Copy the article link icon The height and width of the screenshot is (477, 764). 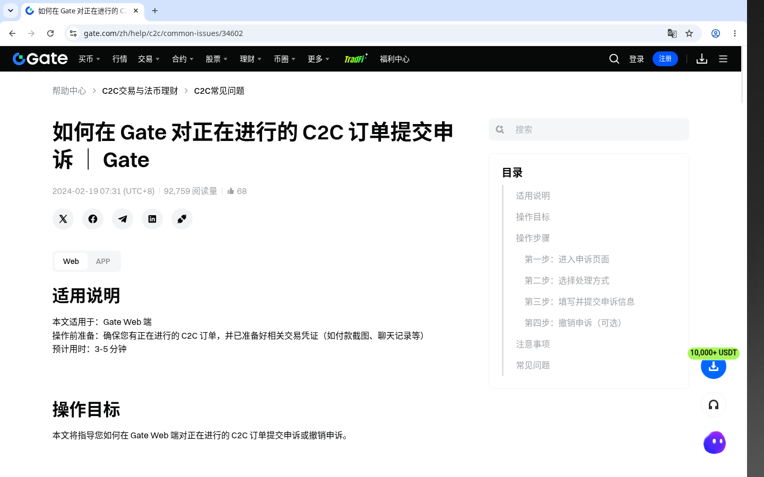(182, 219)
